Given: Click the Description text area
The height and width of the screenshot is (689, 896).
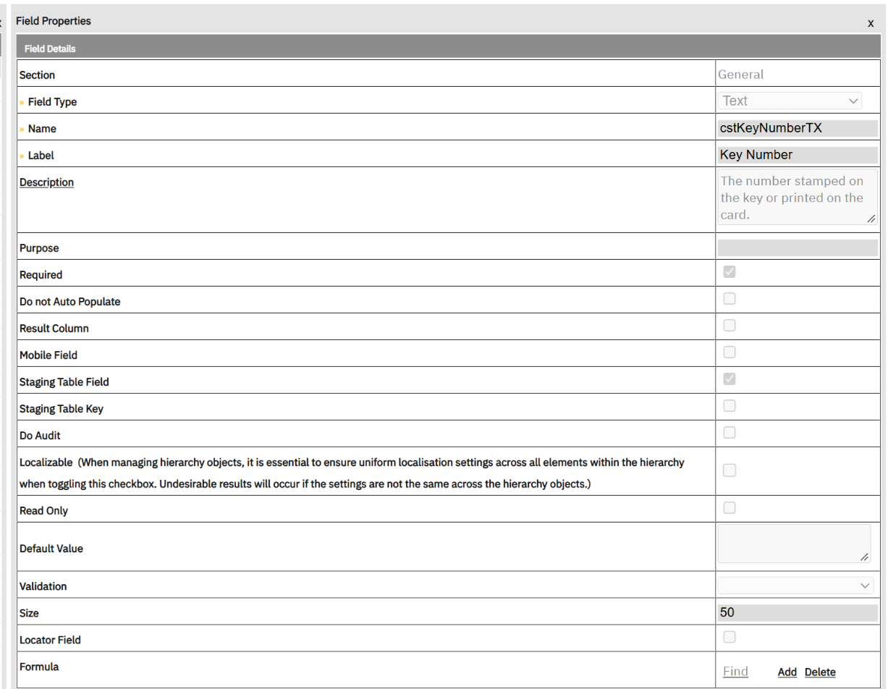Looking at the screenshot, I should tap(798, 197).
